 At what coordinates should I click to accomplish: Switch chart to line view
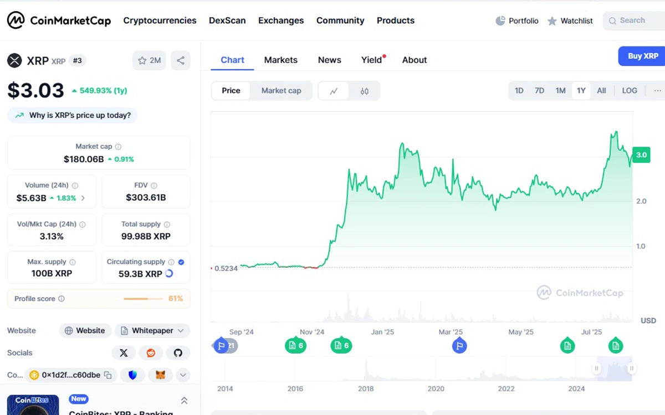coord(334,91)
